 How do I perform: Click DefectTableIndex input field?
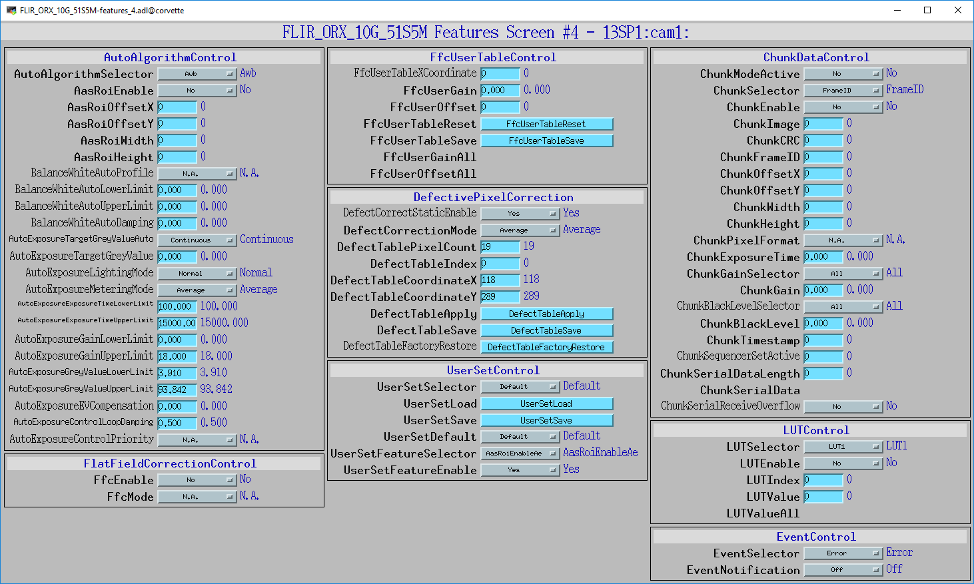pos(500,263)
